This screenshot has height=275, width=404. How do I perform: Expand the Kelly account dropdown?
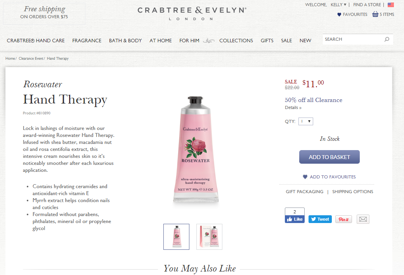tap(338, 5)
